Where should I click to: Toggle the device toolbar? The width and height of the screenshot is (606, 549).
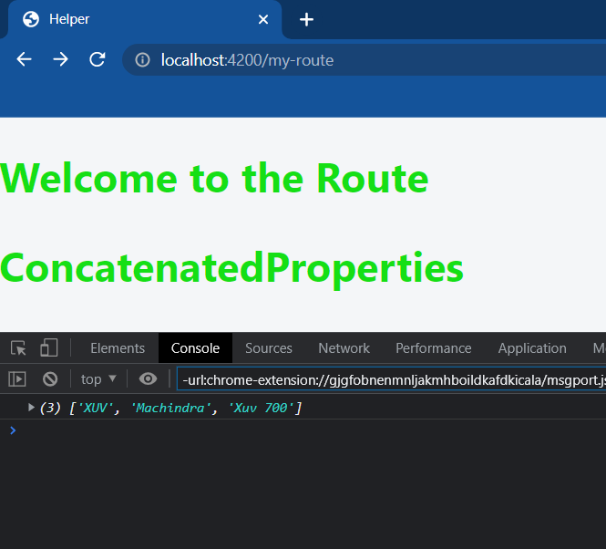48,347
